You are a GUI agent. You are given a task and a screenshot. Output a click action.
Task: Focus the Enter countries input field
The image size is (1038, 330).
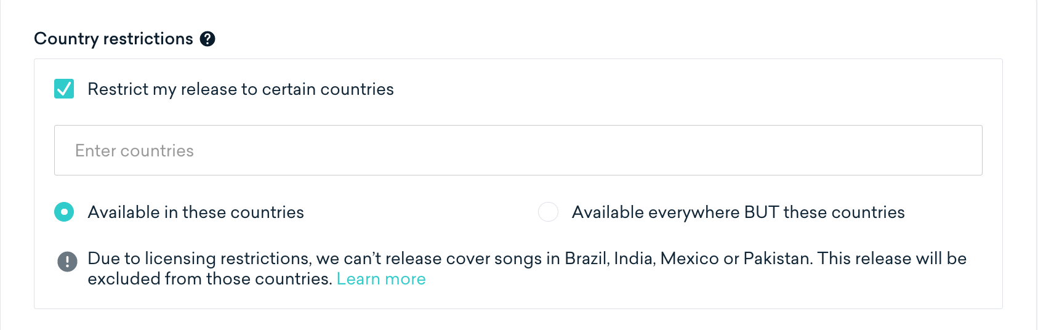[x=518, y=150]
